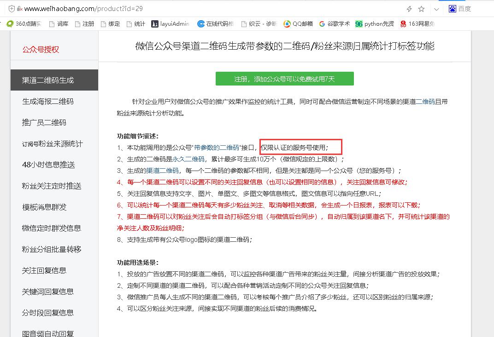Open the python先贤 bookmark

click(x=375, y=24)
